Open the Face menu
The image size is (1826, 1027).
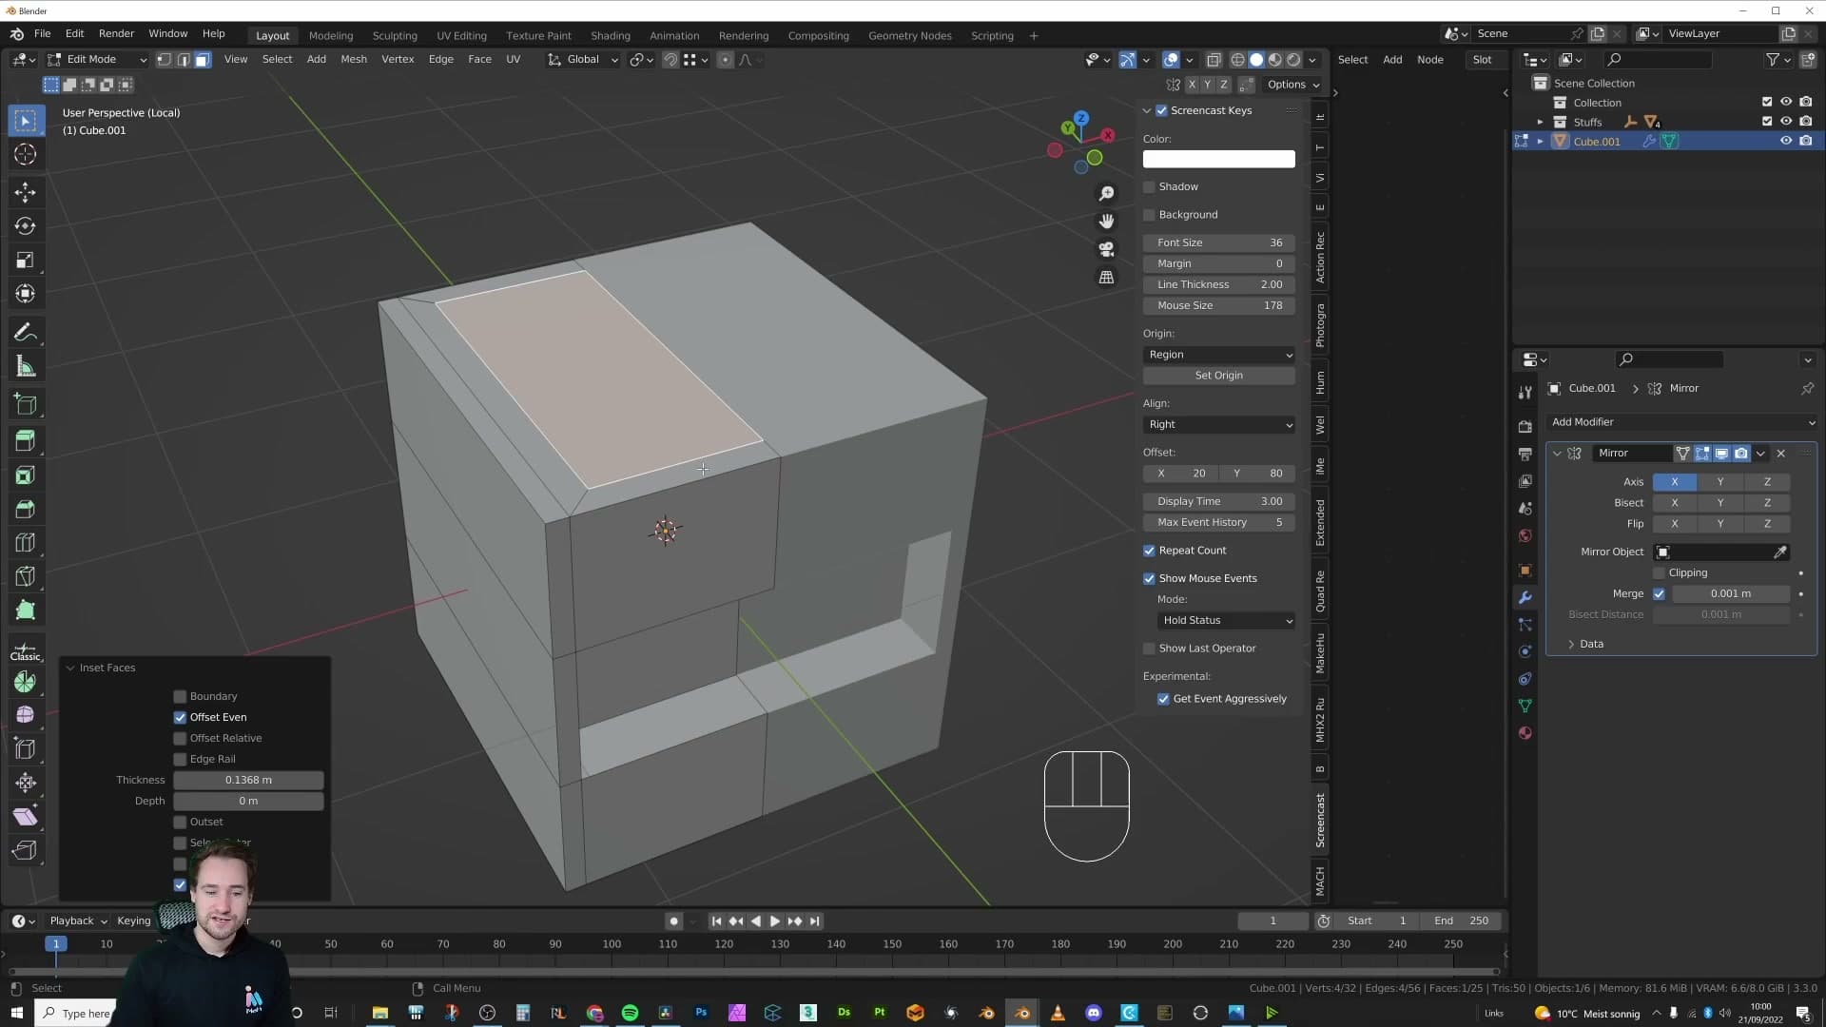click(x=479, y=59)
